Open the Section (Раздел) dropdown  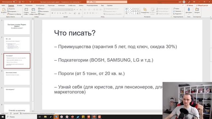click(42, 14)
